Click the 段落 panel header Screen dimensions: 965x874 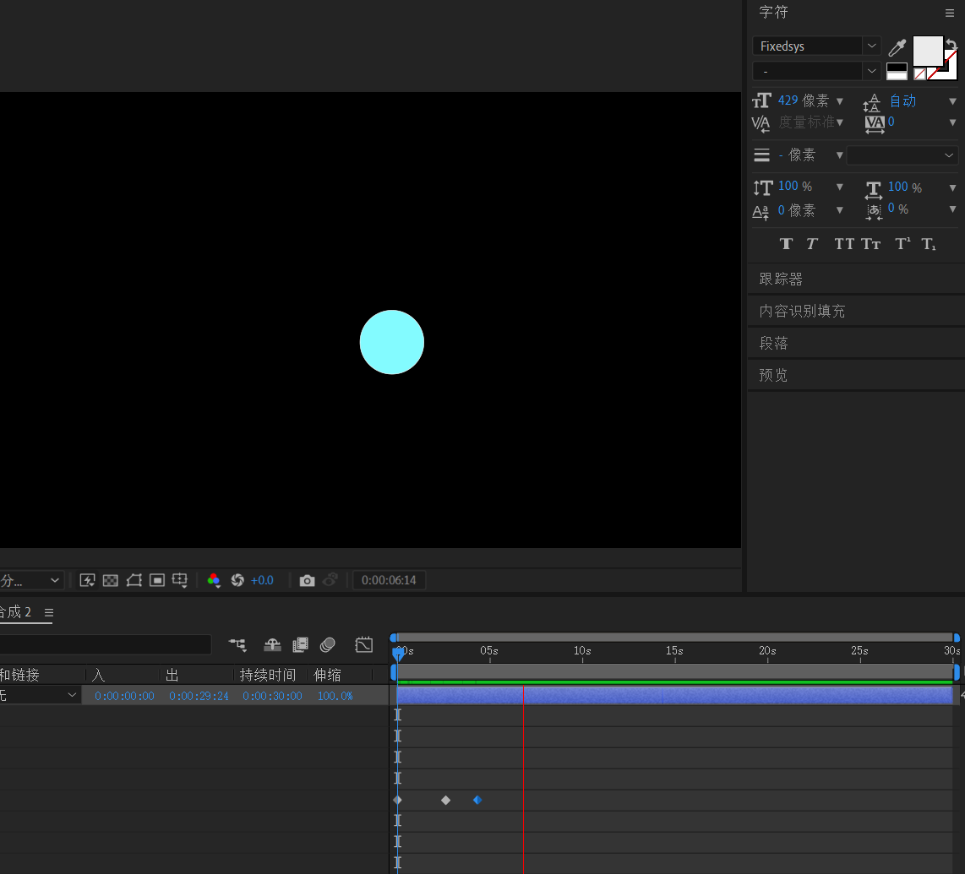click(x=773, y=344)
